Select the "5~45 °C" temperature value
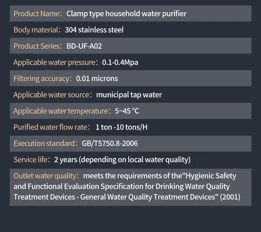Screen dimensions: 261x232 click(127, 111)
